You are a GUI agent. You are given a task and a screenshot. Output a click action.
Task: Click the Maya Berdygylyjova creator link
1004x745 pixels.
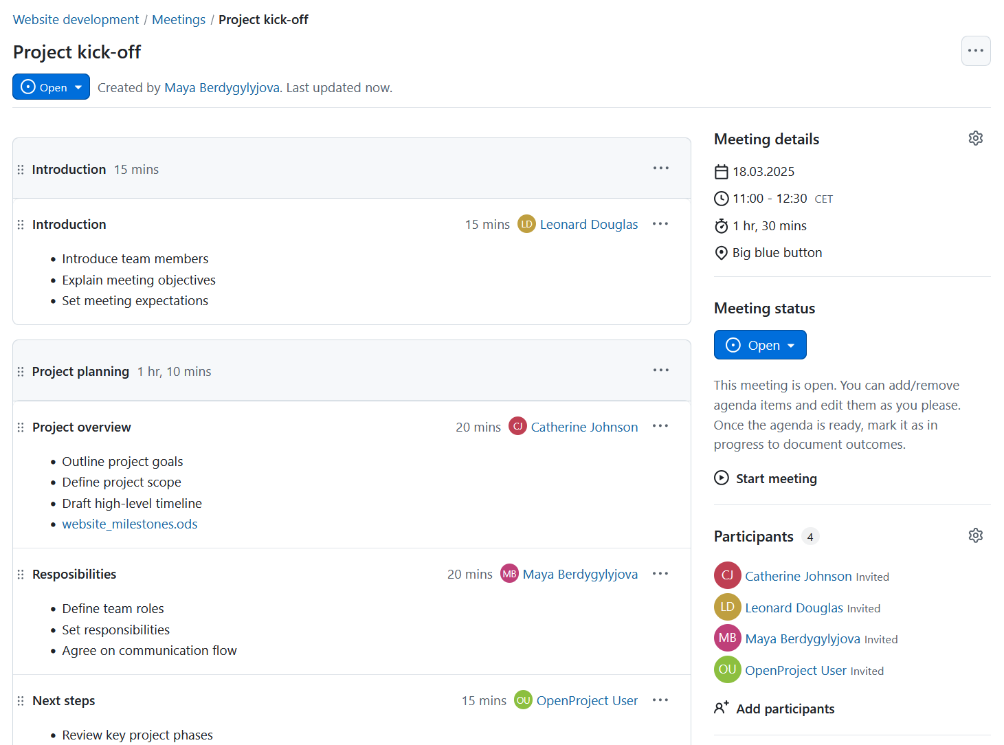click(x=221, y=87)
